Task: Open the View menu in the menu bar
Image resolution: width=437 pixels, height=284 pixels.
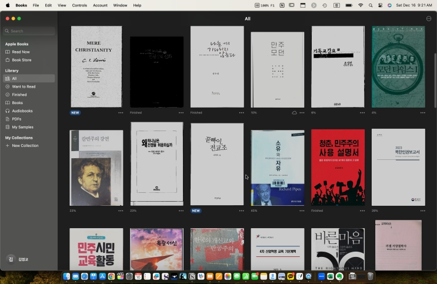Action: pyautogui.click(x=61, y=5)
